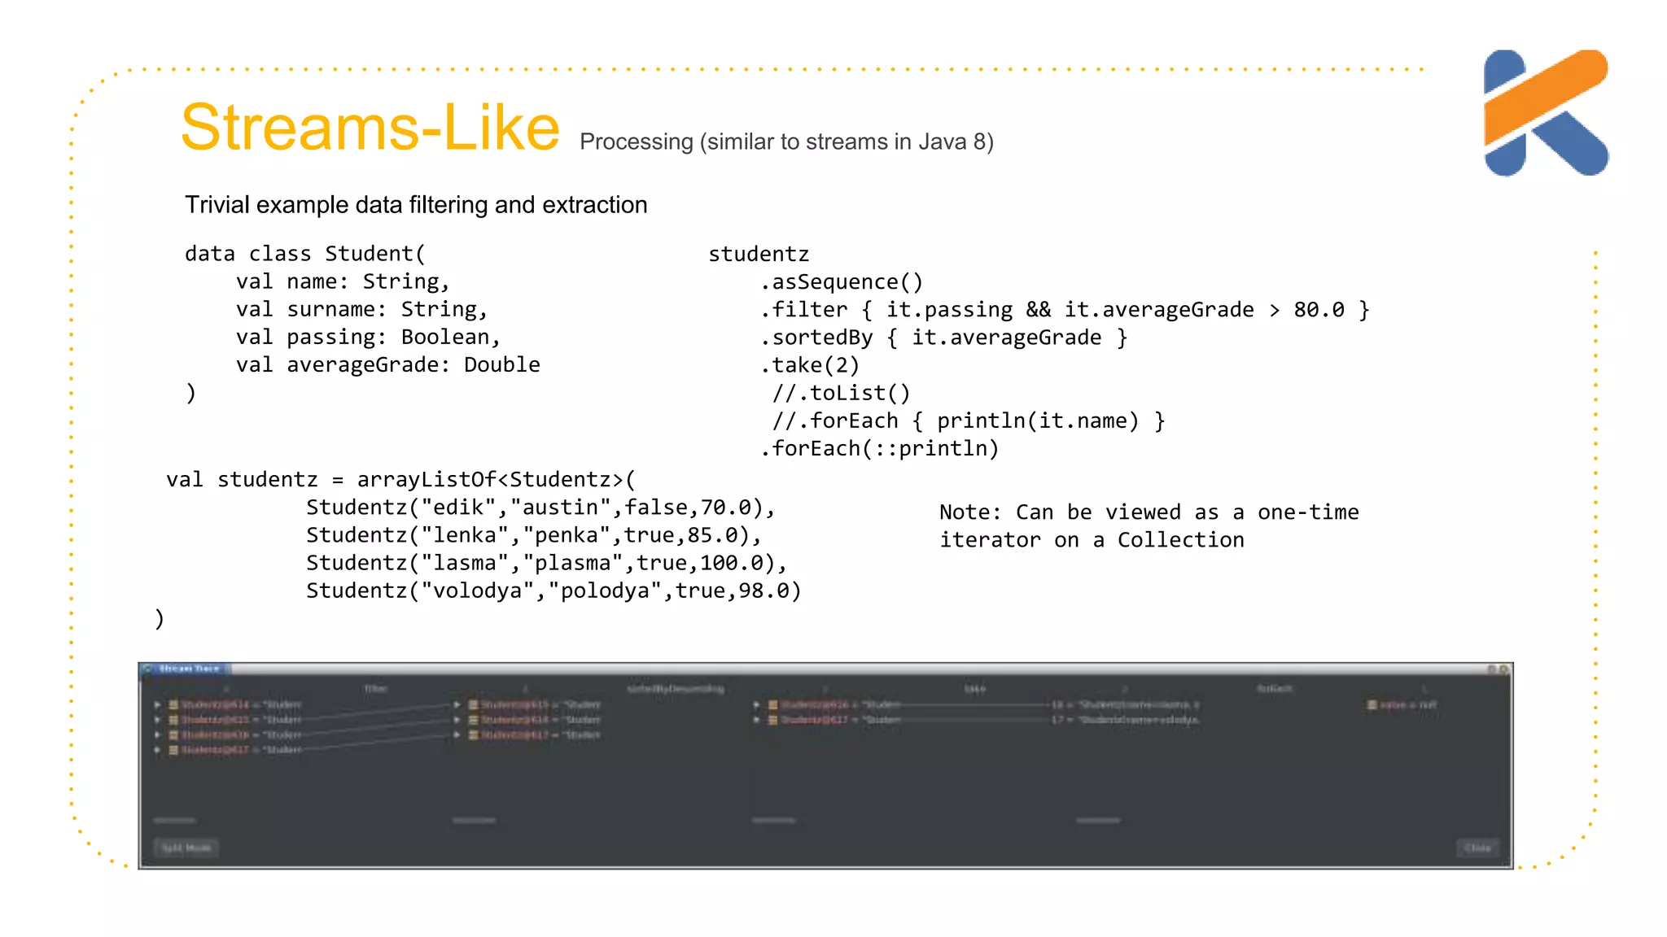Click the horizontal scrollbar under first column
This screenshot has height=937, width=1667.
click(175, 821)
